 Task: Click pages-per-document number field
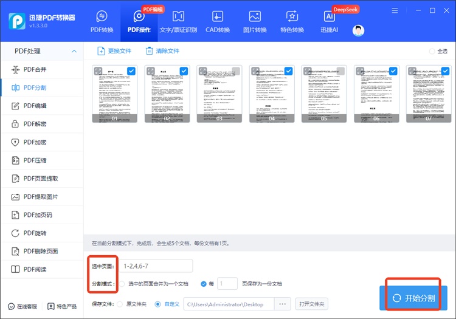click(227, 284)
